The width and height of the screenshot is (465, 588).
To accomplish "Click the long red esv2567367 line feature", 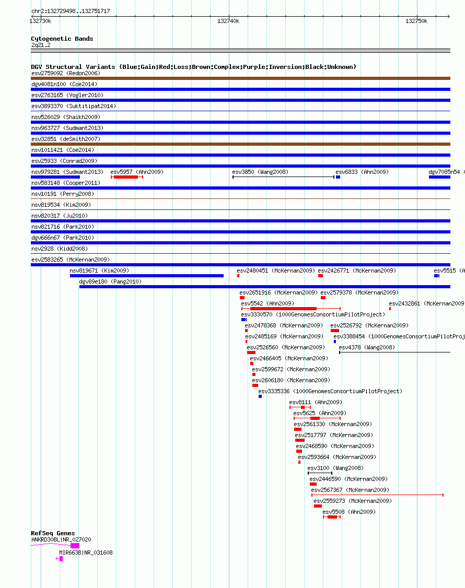I will [x=377, y=495].
